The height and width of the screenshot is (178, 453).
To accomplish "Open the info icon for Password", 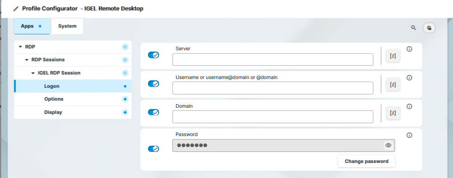I will point(409,135).
